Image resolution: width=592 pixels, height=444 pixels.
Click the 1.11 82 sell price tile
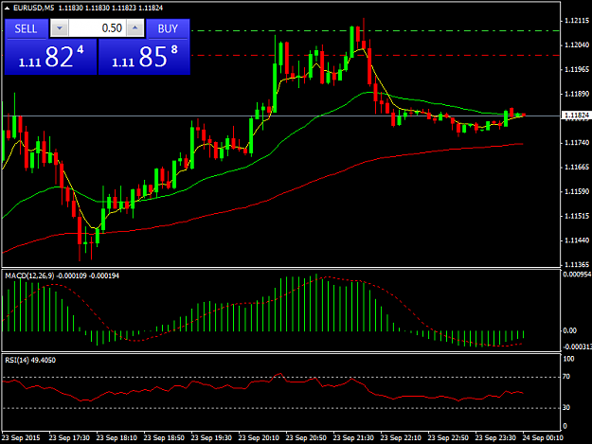(x=50, y=58)
